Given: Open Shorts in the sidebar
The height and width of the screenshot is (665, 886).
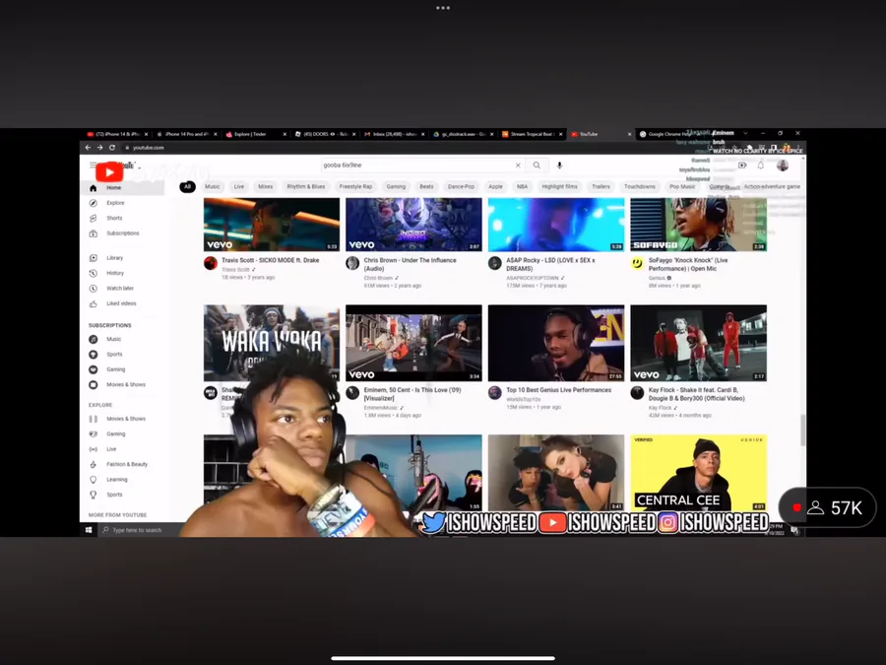Looking at the screenshot, I should (x=114, y=219).
